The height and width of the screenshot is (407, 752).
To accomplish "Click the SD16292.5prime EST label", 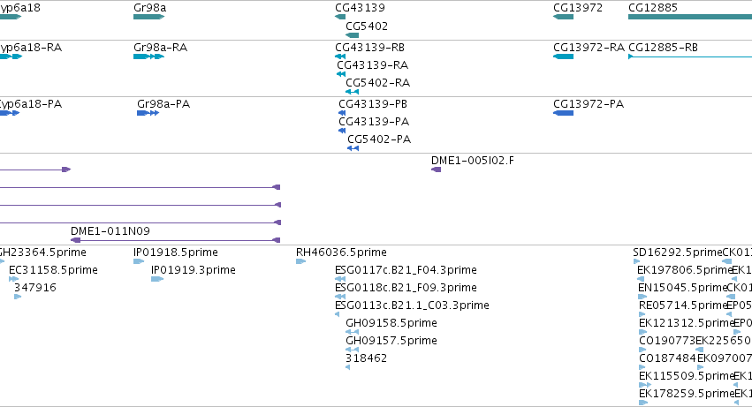I will 677,252.
